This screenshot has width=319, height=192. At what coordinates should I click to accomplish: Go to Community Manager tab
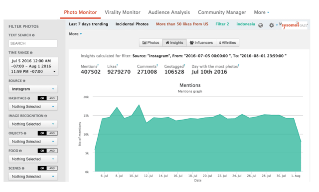click(222, 12)
